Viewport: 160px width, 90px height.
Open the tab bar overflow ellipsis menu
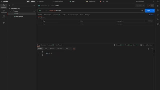(107, 1)
